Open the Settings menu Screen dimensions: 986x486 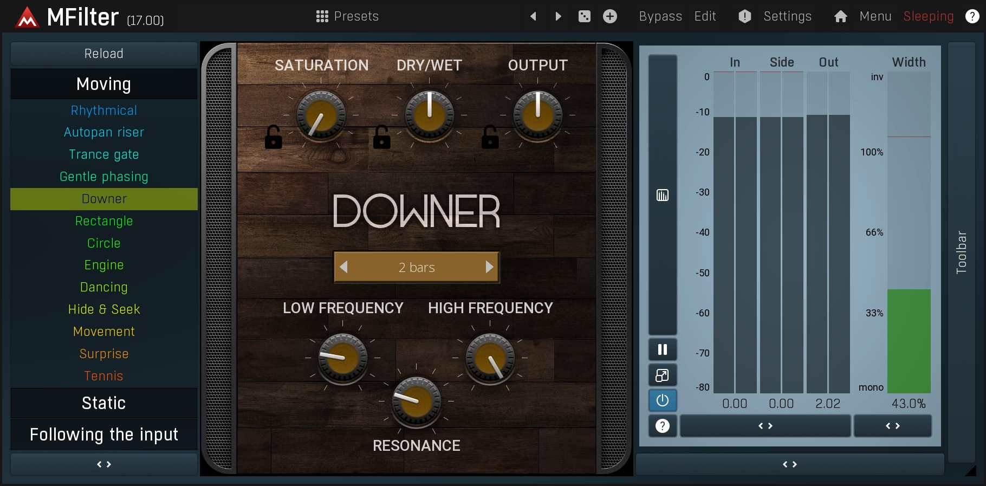[787, 16]
